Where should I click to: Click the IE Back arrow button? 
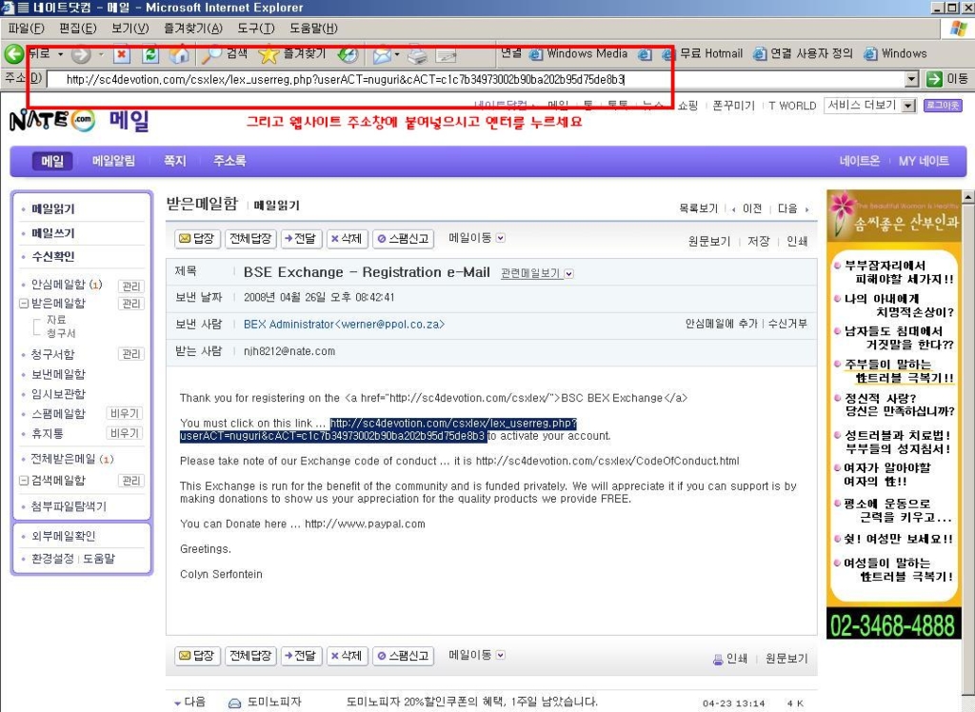(x=14, y=54)
